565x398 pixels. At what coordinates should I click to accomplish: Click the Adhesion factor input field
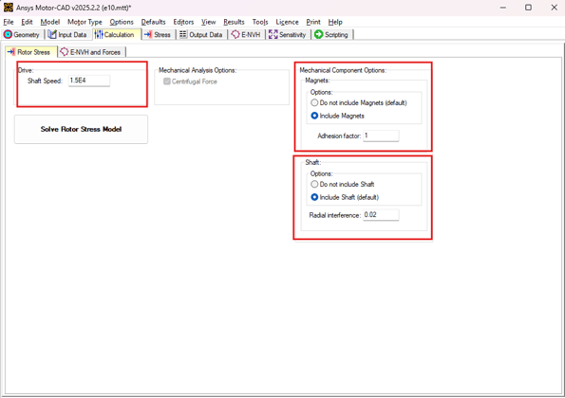click(381, 136)
